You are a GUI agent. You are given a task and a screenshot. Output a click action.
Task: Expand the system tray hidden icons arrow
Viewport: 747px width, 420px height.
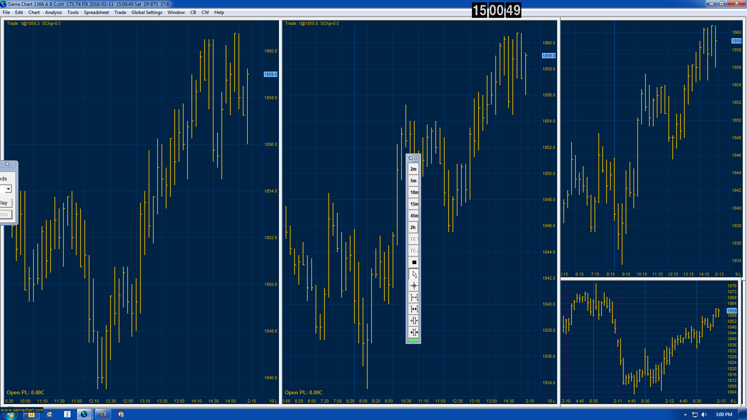pyautogui.click(x=685, y=415)
